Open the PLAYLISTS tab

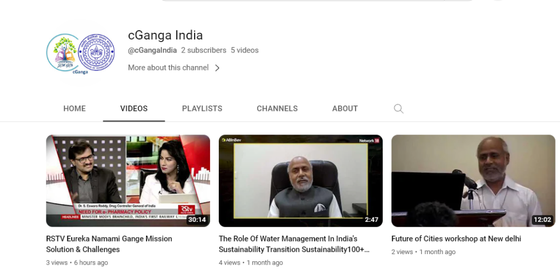tap(202, 109)
